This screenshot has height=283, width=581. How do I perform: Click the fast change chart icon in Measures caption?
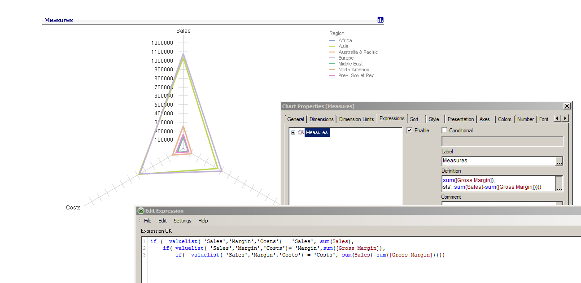(x=380, y=20)
